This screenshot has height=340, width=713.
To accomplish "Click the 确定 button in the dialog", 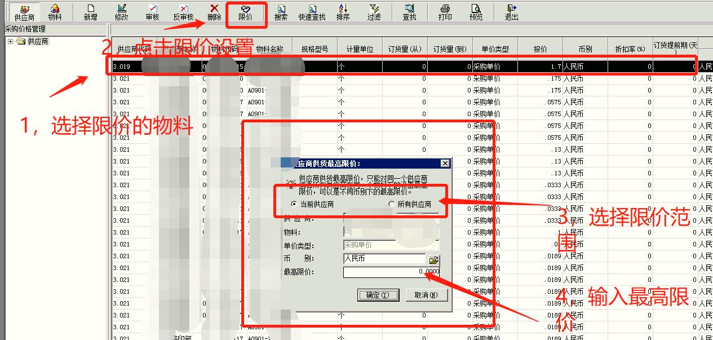I will [378, 295].
